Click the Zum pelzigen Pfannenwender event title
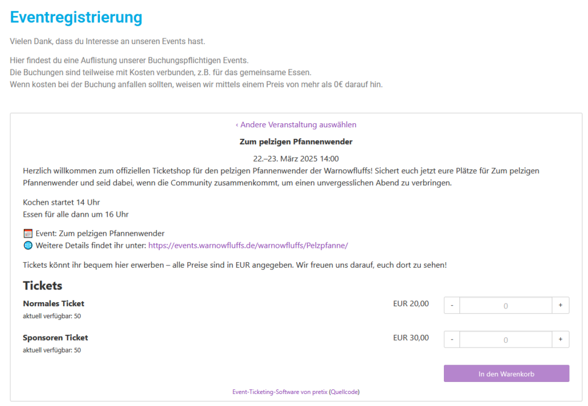 pos(296,142)
